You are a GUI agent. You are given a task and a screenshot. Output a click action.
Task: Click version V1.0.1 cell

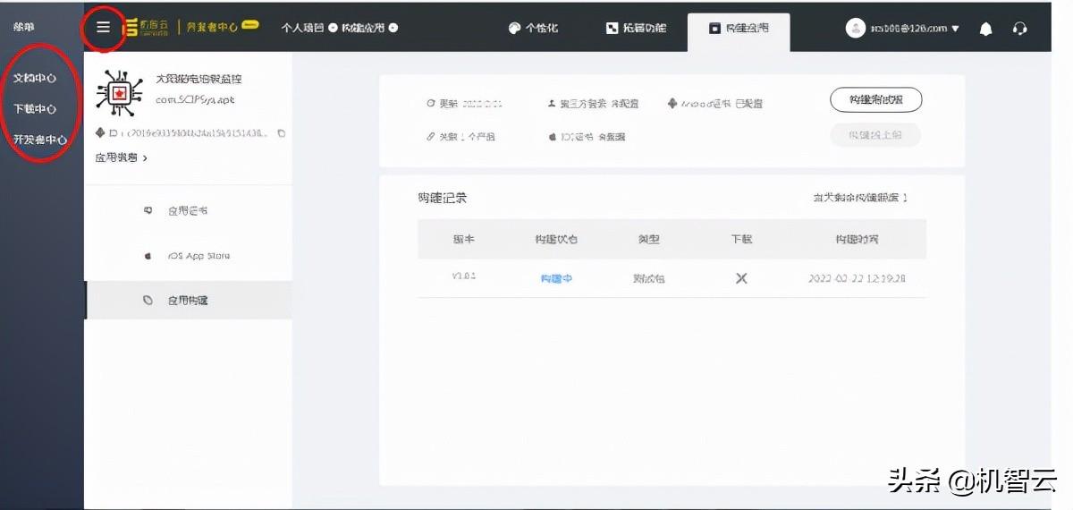point(463,276)
